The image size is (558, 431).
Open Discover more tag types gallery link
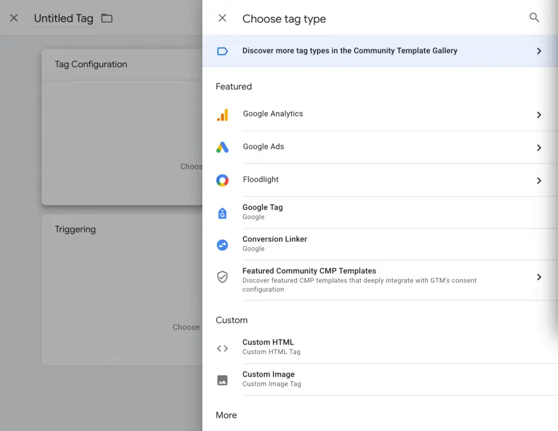pyautogui.click(x=350, y=51)
